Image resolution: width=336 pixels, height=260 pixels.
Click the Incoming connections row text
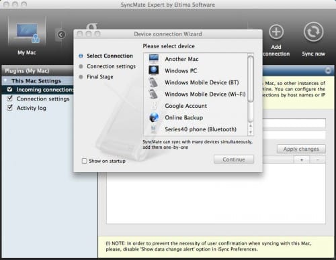(x=45, y=90)
